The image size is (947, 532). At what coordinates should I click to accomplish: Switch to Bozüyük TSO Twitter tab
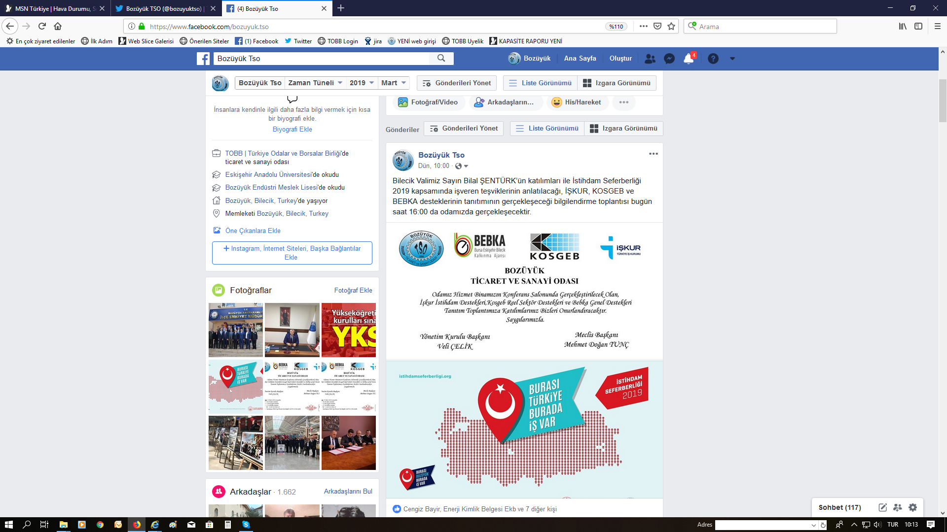pyautogui.click(x=166, y=8)
